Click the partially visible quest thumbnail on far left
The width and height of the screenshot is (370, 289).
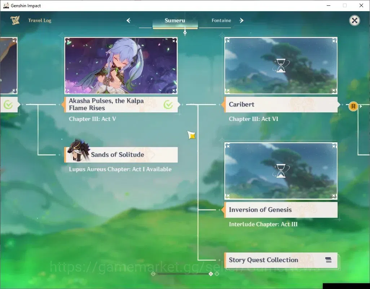click(x=9, y=66)
